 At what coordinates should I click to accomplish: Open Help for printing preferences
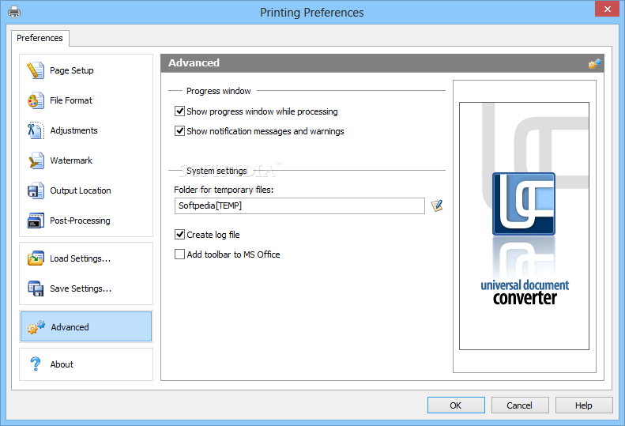tap(584, 405)
